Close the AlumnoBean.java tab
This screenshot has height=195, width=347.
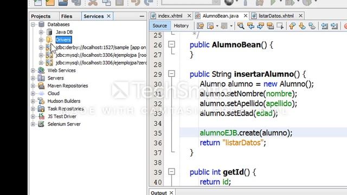coord(246,16)
